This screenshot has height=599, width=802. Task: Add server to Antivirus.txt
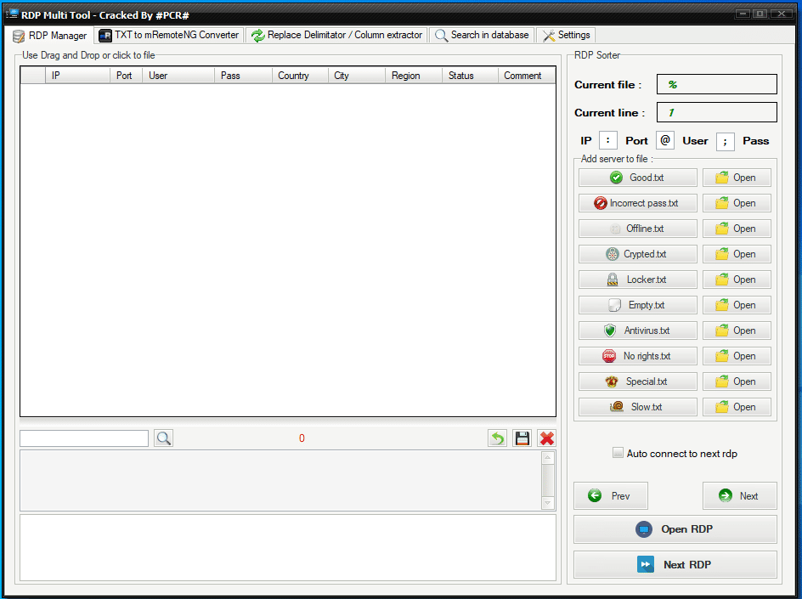(637, 331)
